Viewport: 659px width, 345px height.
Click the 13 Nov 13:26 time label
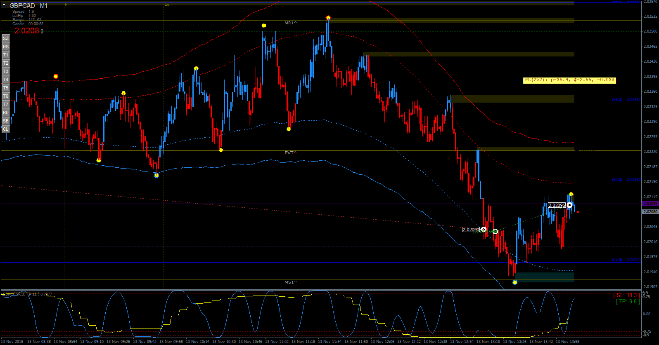515,341
